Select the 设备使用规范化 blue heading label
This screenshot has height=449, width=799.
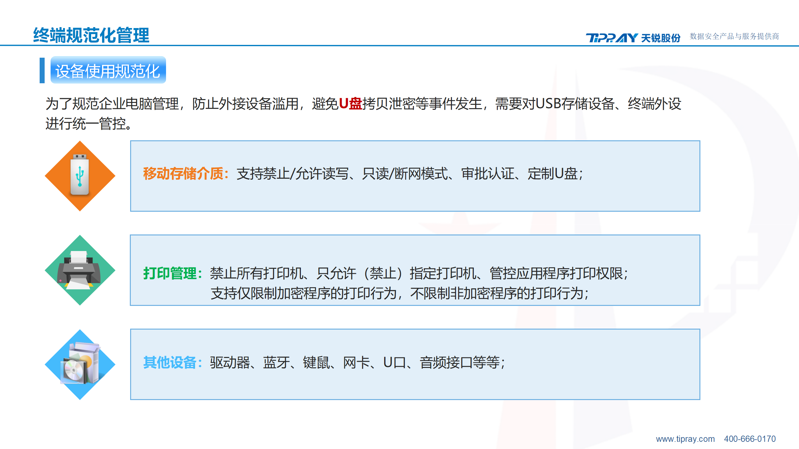108,70
